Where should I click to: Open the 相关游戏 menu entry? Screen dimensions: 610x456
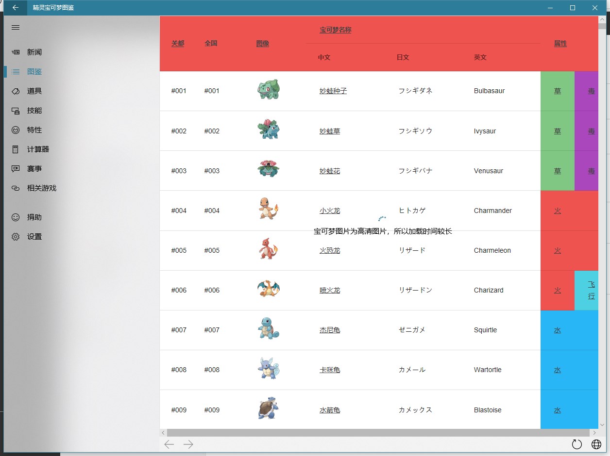pyautogui.click(x=82, y=188)
